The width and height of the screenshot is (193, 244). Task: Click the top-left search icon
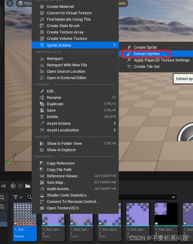[x=2, y=198]
